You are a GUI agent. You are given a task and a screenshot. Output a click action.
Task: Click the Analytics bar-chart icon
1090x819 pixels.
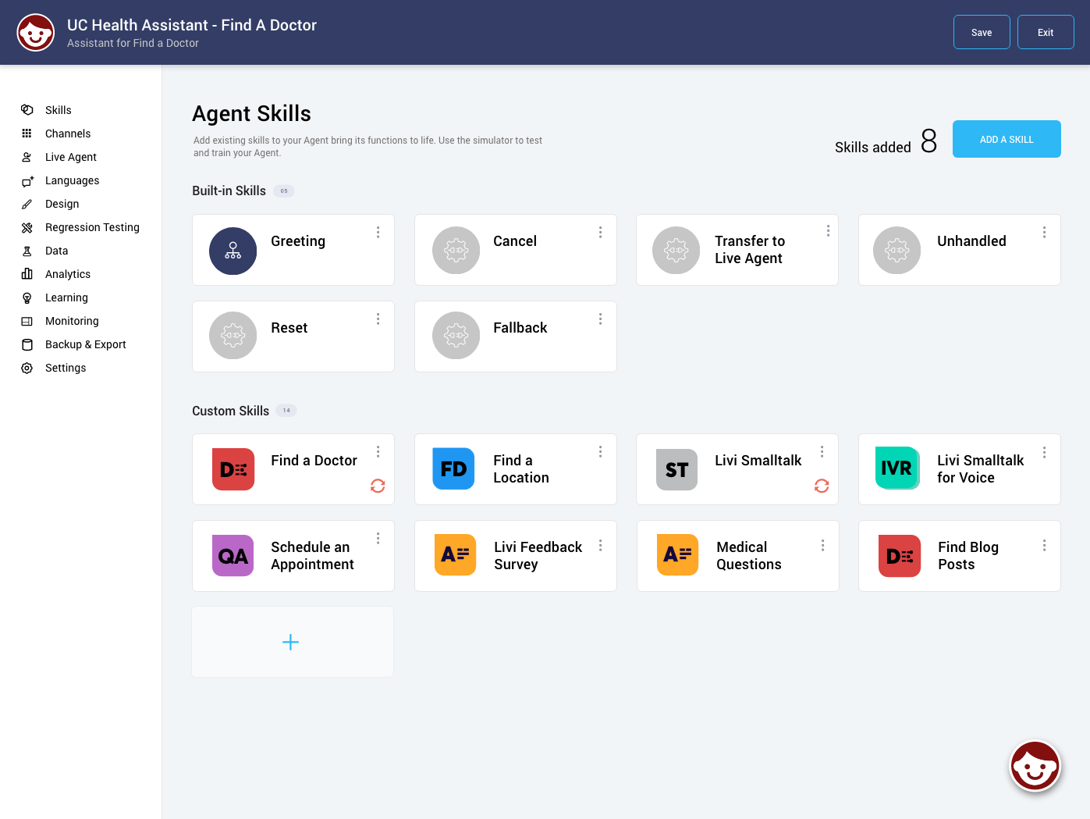tap(27, 274)
